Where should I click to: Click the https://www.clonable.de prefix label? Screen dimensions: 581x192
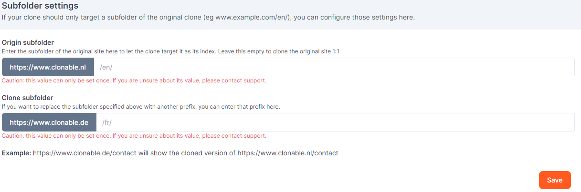pyautogui.click(x=49, y=122)
